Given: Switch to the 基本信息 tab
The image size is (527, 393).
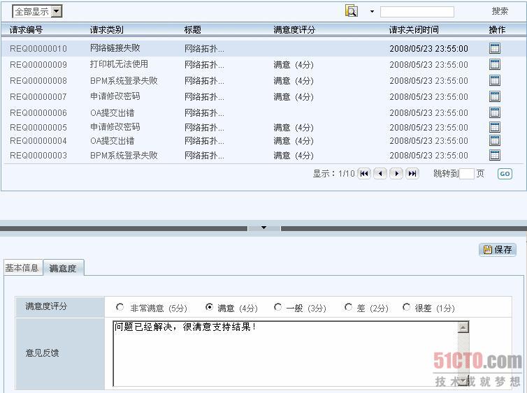Looking at the screenshot, I should coord(22,268).
